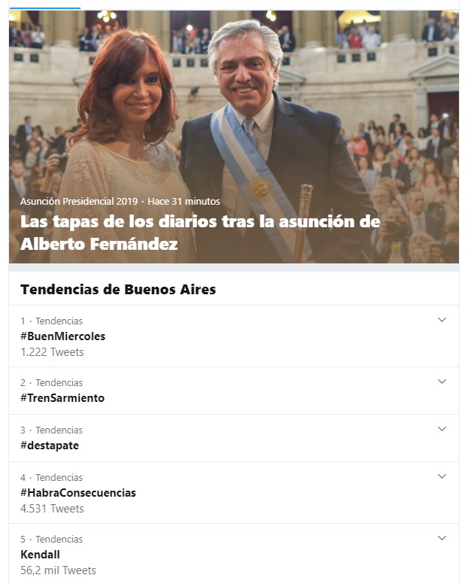View tweets for #TrenSarmiento
The width and height of the screenshot is (471, 584).
click(62, 398)
